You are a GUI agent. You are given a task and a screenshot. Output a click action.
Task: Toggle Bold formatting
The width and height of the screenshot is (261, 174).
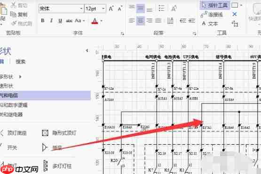click(x=43, y=21)
